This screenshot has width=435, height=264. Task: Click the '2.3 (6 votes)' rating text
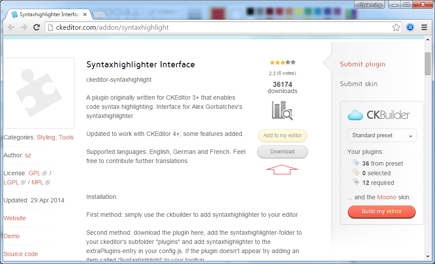pos(283,73)
